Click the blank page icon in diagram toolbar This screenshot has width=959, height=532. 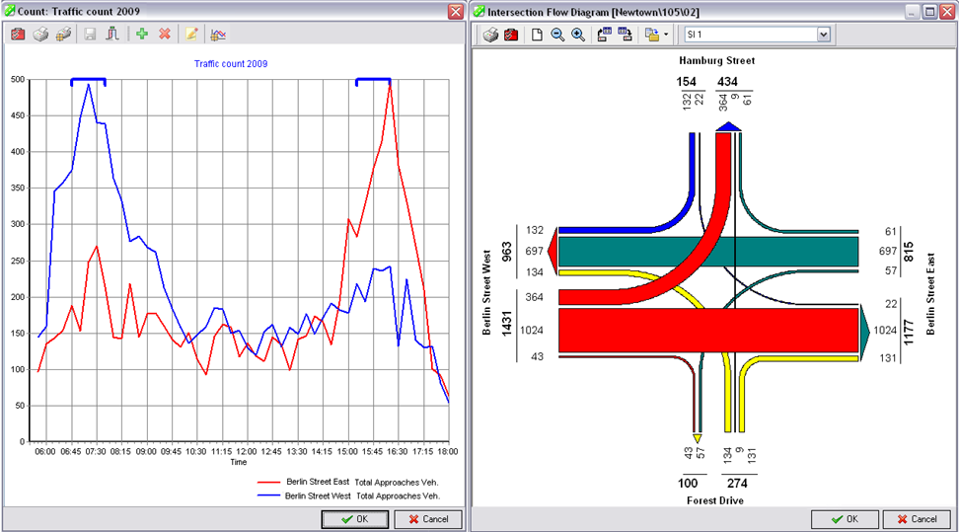pos(538,35)
